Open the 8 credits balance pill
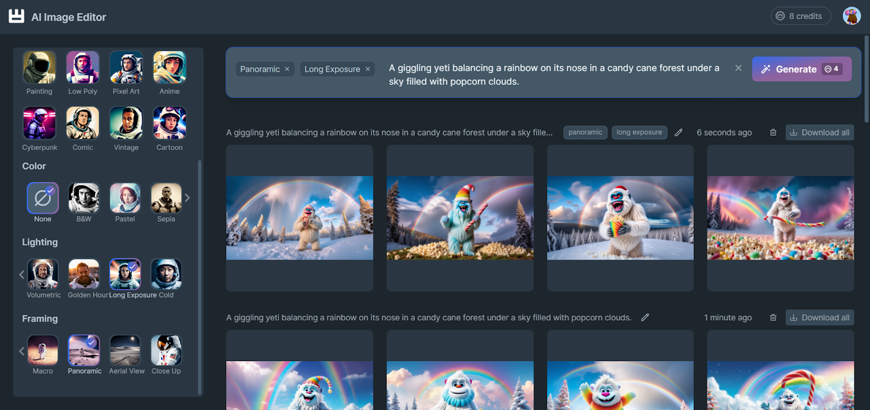This screenshot has width=870, height=410. (801, 16)
